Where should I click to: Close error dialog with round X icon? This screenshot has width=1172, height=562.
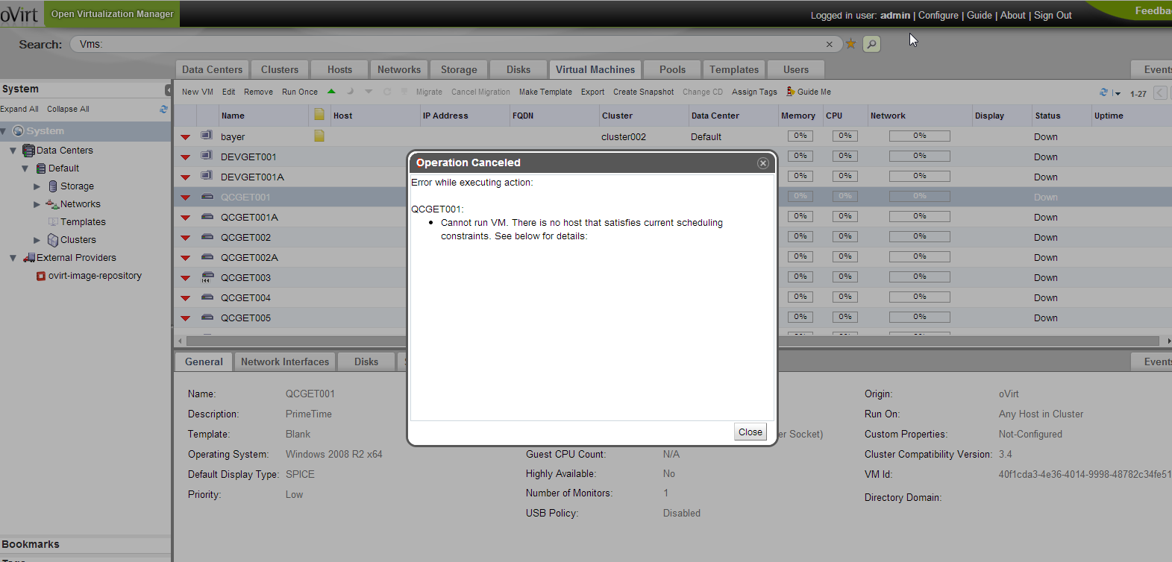pyautogui.click(x=762, y=163)
